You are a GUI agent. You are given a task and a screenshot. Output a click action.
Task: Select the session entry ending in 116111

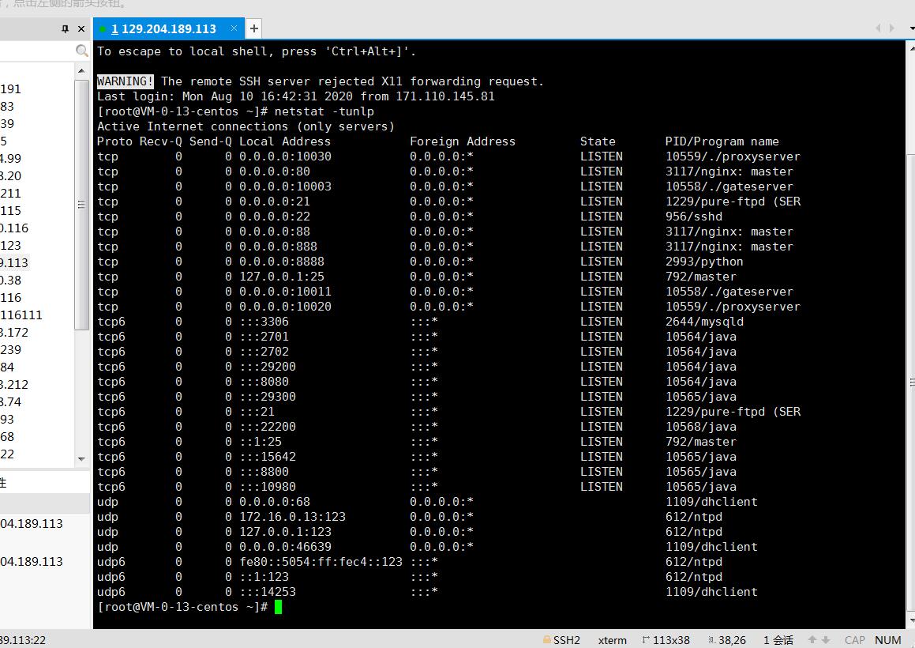point(21,315)
